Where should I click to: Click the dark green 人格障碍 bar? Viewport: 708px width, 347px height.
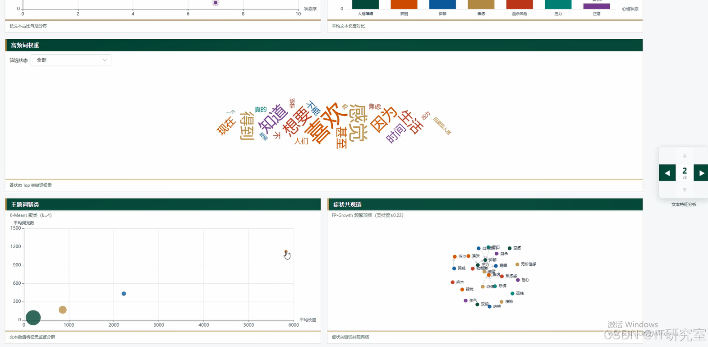click(365, 5)
